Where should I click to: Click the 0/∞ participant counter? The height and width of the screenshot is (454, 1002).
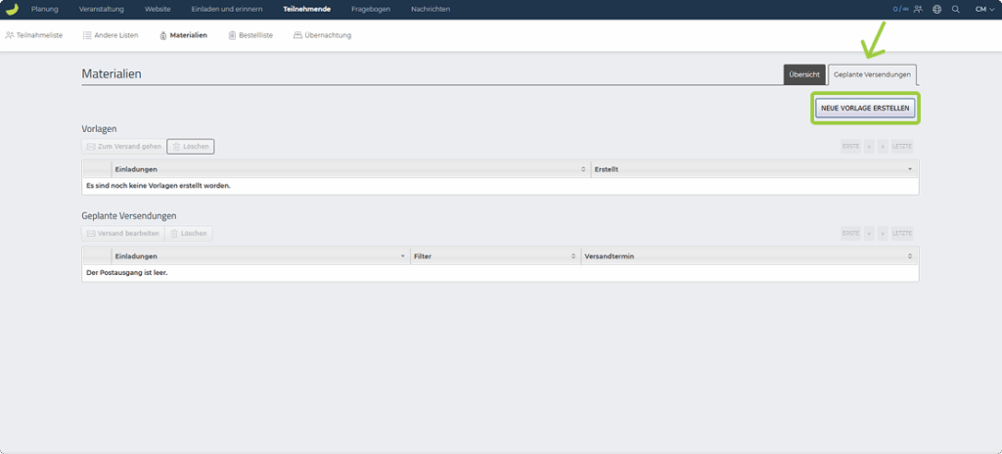pyautogui.click(x=901, y=10)
